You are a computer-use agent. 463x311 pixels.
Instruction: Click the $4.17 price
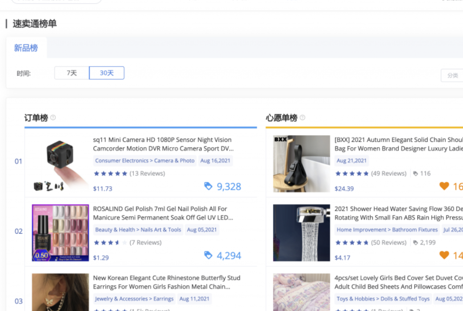tap(342, 258)
